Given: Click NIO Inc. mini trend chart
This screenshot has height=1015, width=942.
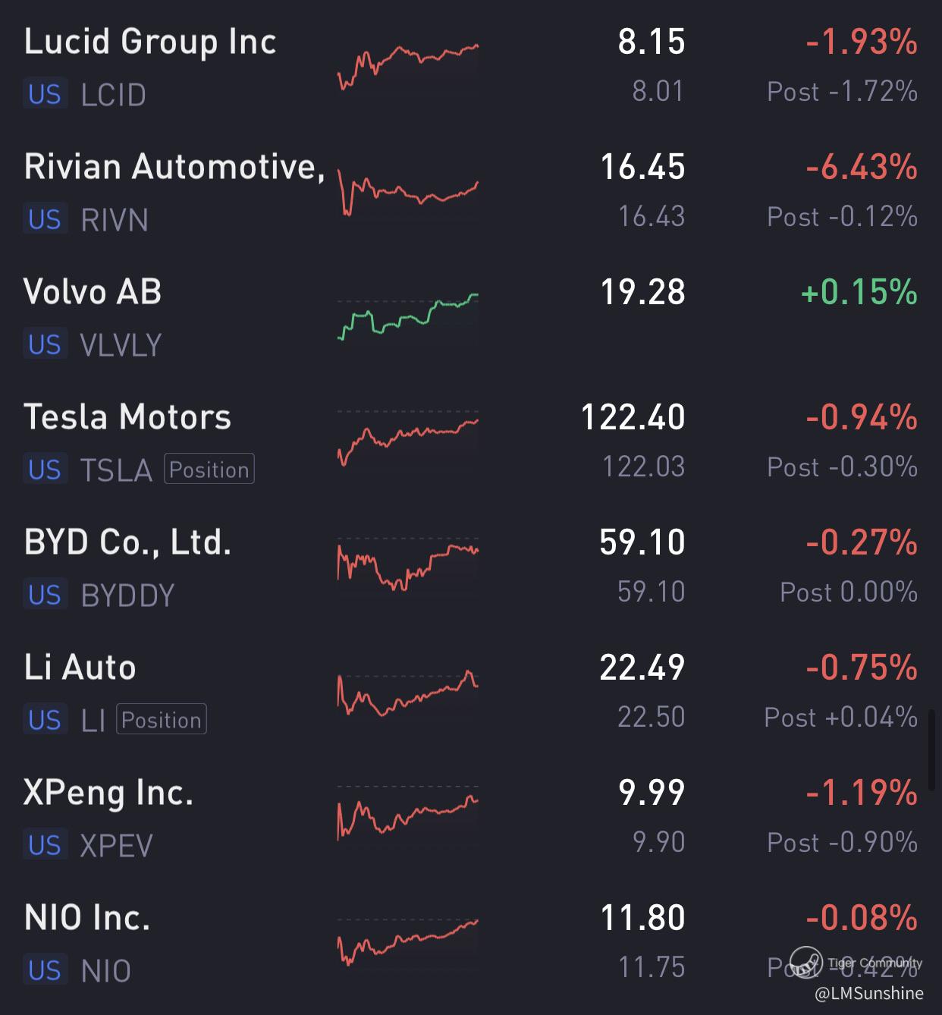Looking at the screenshot, I should [x=408, y=942].
